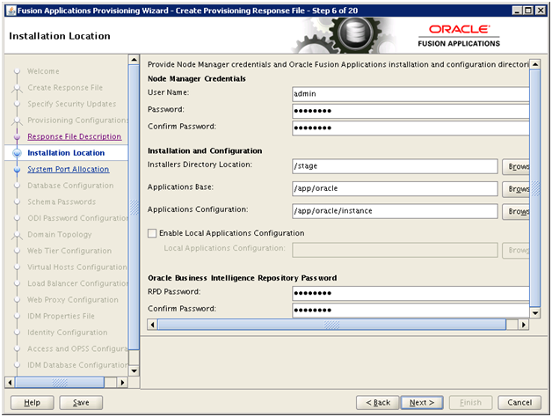552x417 pixels.
Task: Click the Response File Description step bullet
Action: [17, 136]
